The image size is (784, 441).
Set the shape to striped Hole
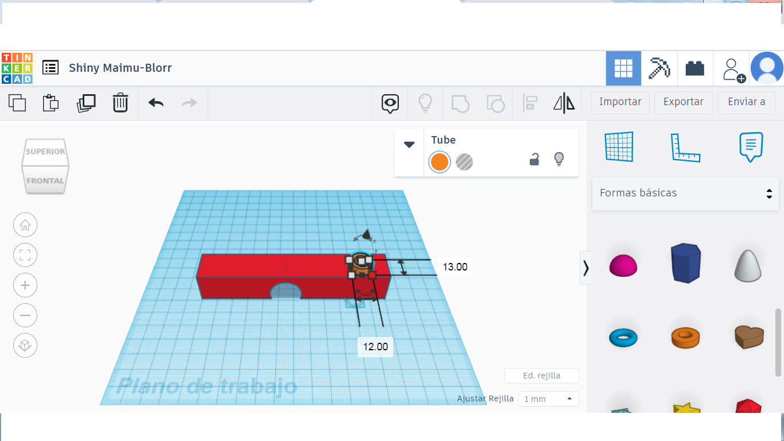coord(464,162)
